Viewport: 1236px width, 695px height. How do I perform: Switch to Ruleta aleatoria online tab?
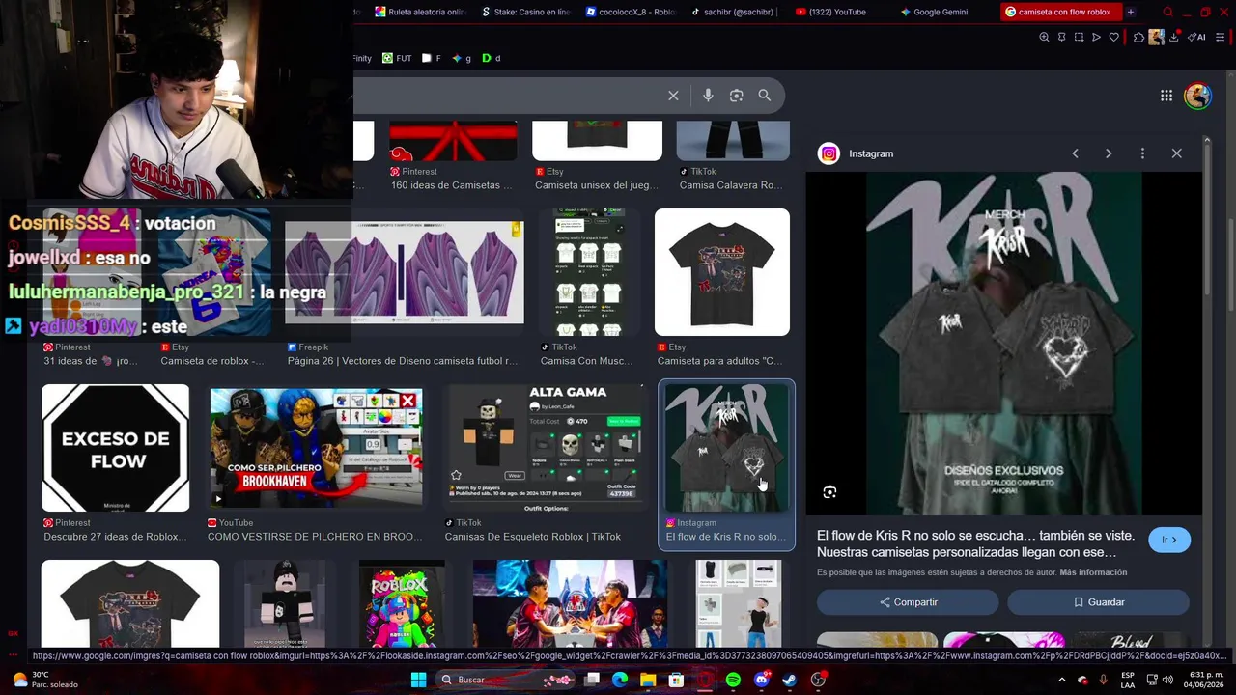421,12
